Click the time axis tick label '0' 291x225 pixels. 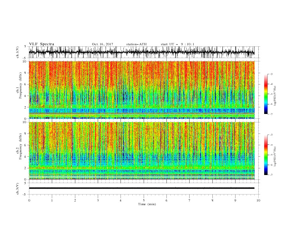[x=29, y=200]
